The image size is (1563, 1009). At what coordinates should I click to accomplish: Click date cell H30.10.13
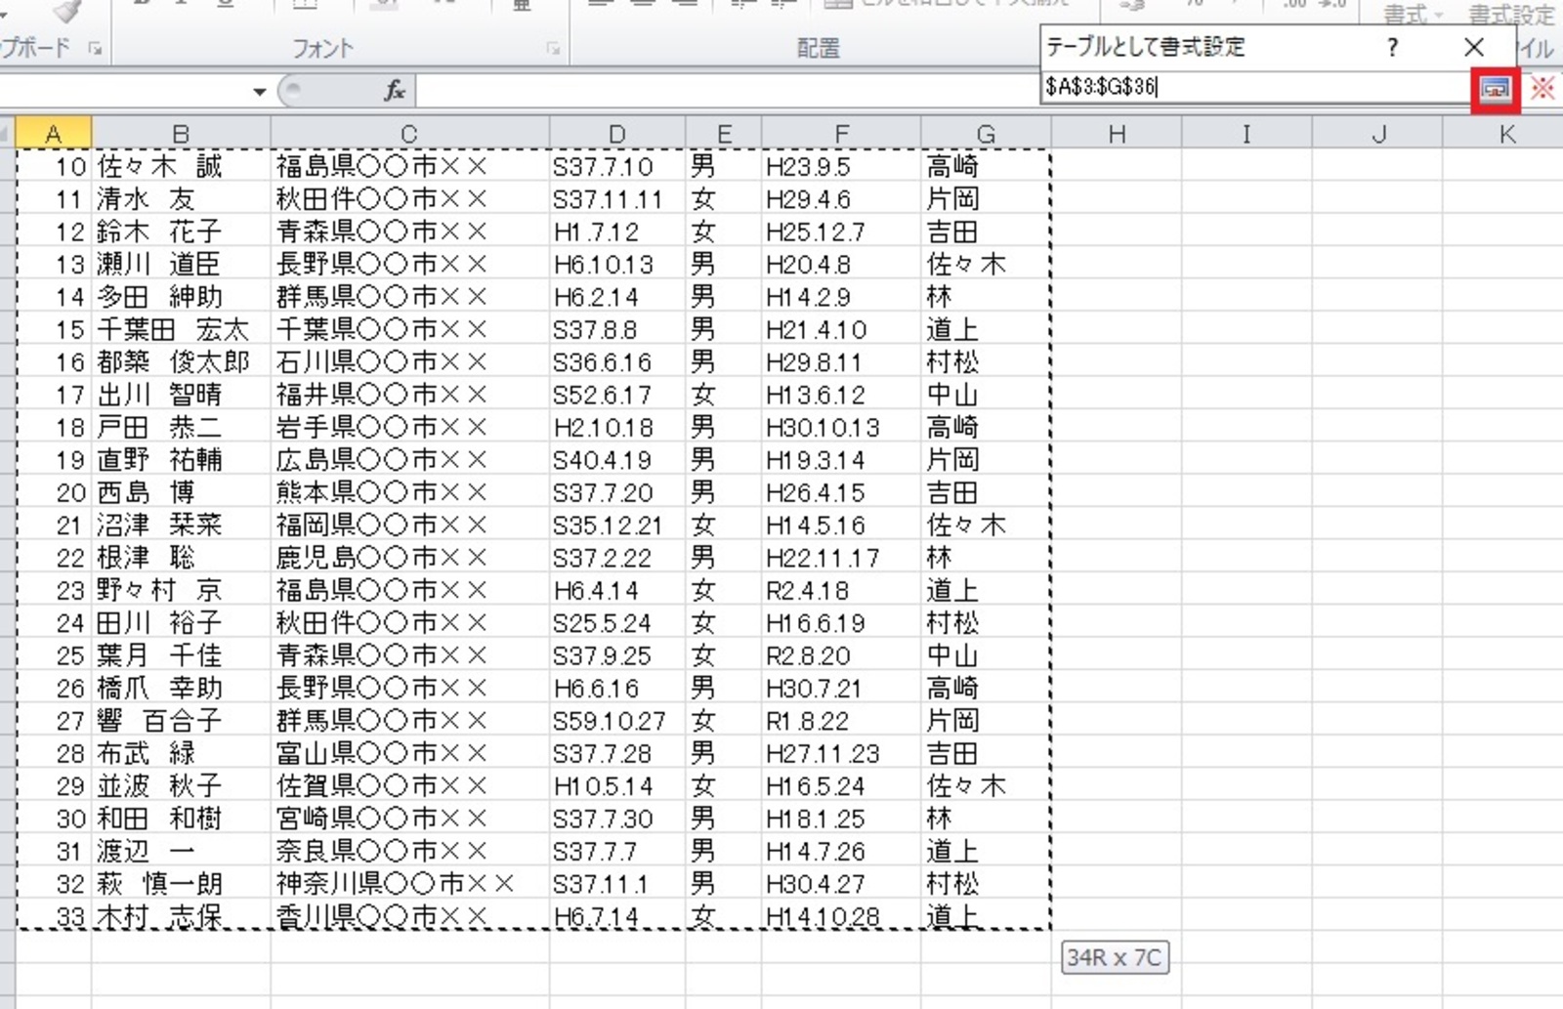(840, 427)
